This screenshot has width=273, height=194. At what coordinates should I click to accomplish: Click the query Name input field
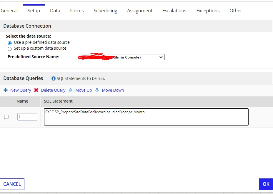(x=27, y=117)
